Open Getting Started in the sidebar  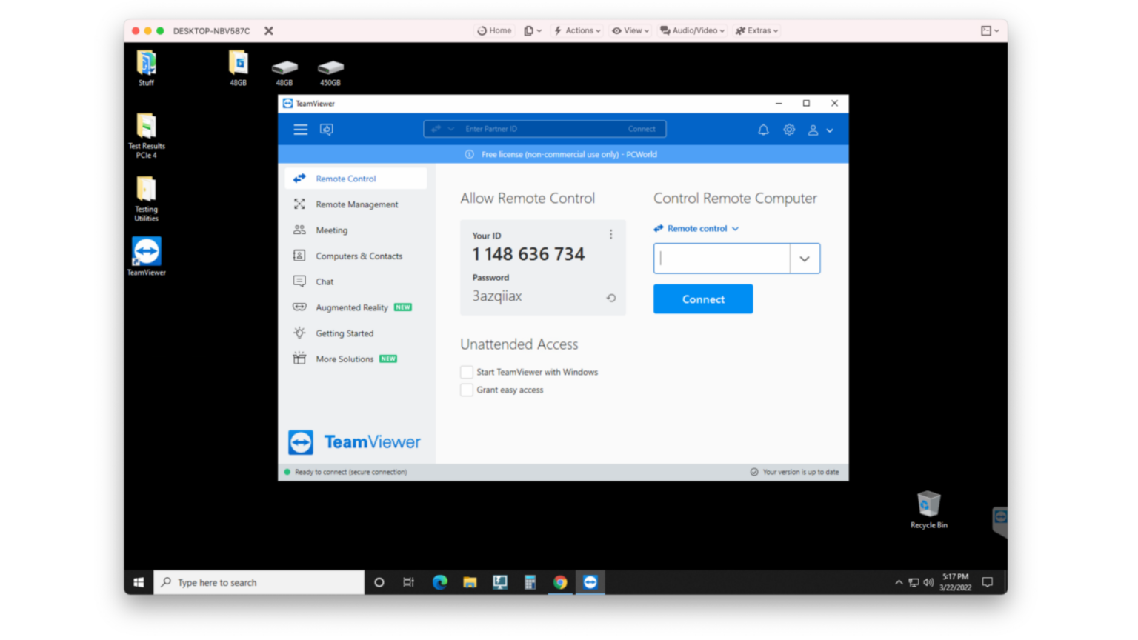point(343,333)
